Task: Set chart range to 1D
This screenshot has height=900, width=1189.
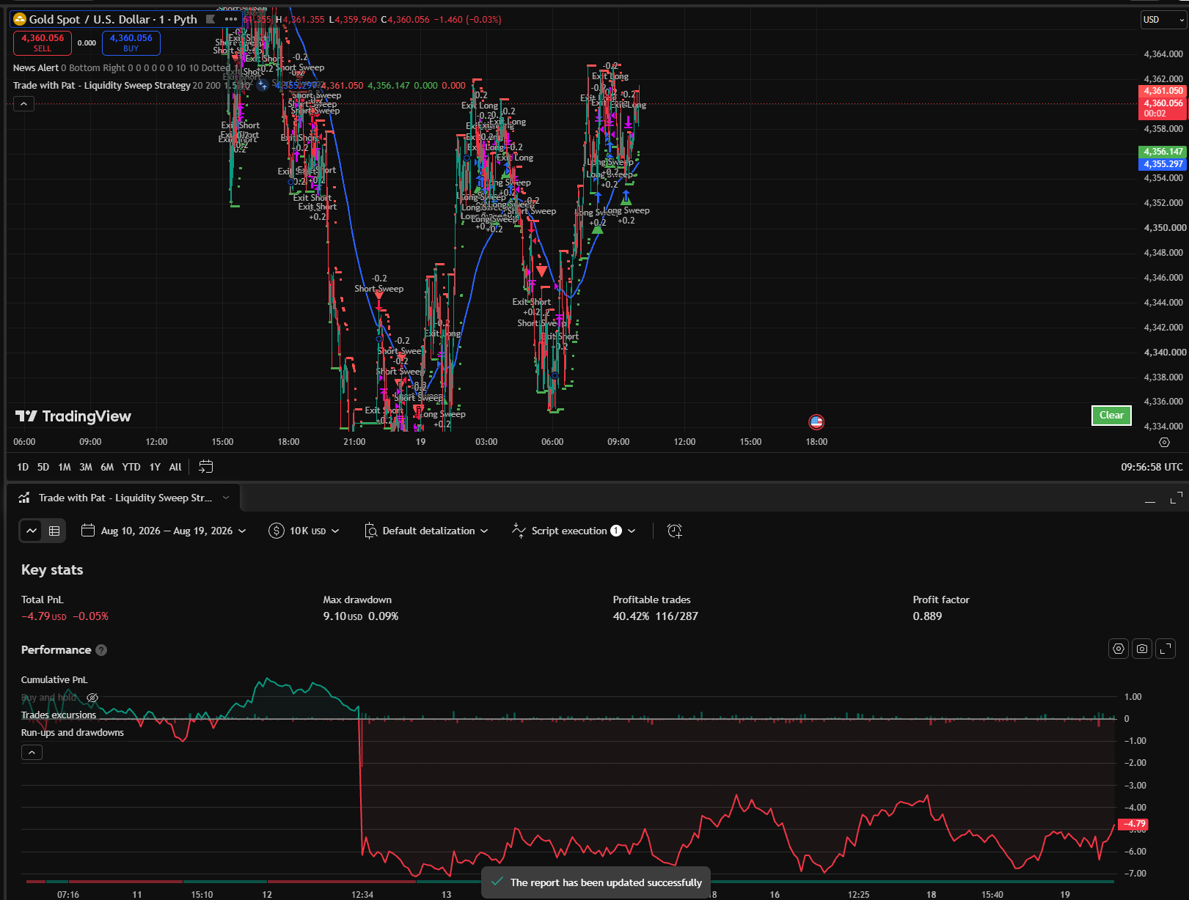Action: pyautogui.click(x=23, y=467)
